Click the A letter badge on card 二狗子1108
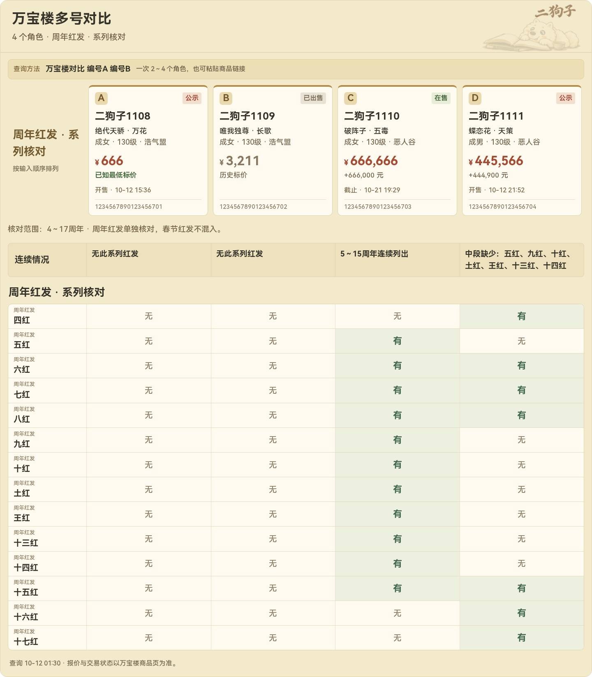 coord(101,98)
